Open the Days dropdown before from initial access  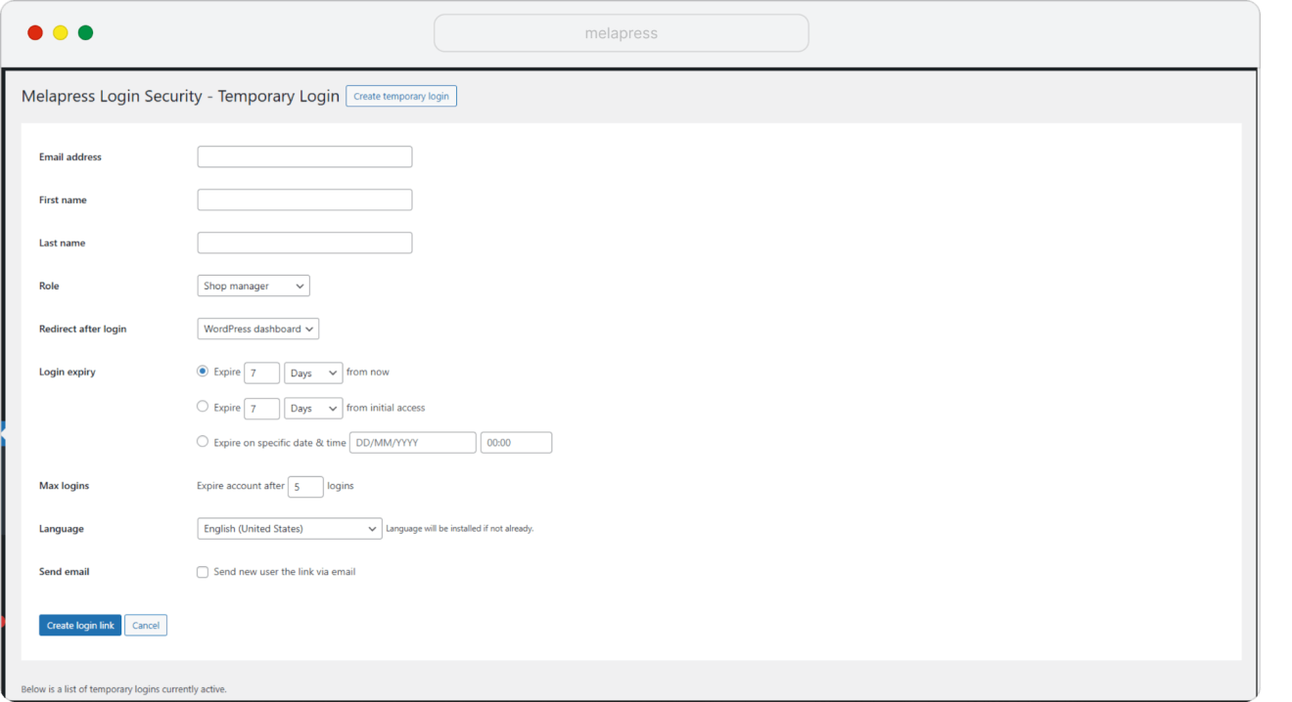(x=313, y=408)
